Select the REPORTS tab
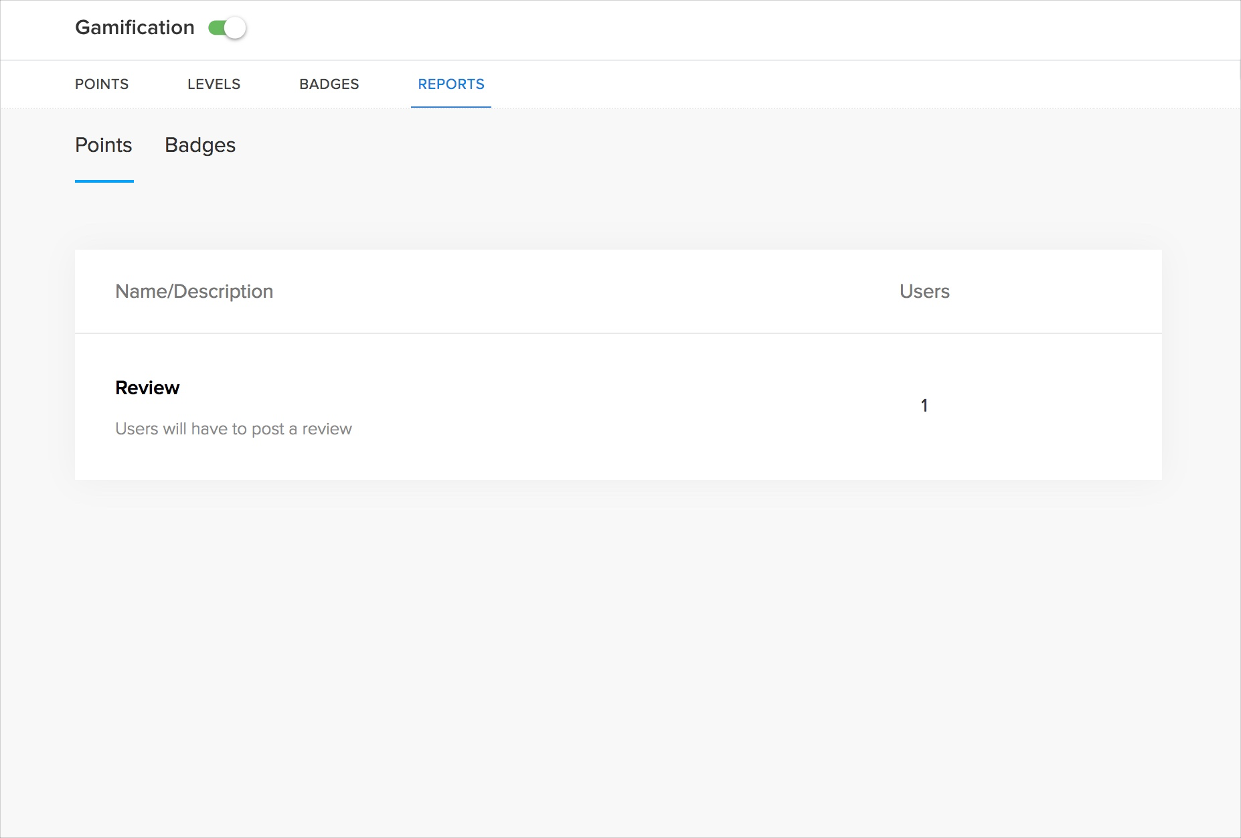1241x838 pixels. (450, 84)
